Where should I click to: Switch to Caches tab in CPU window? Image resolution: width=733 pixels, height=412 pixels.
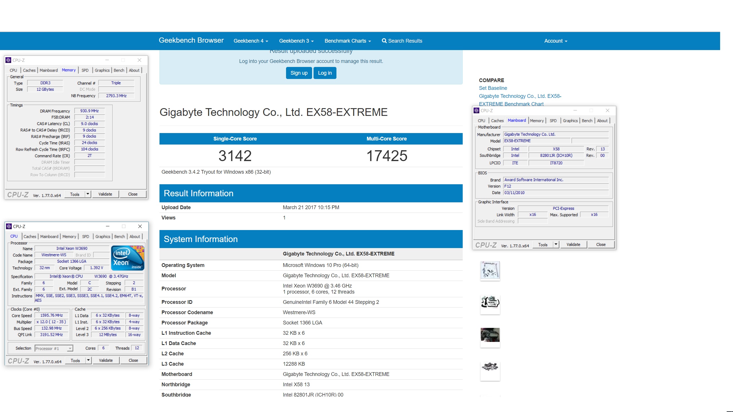30,237
